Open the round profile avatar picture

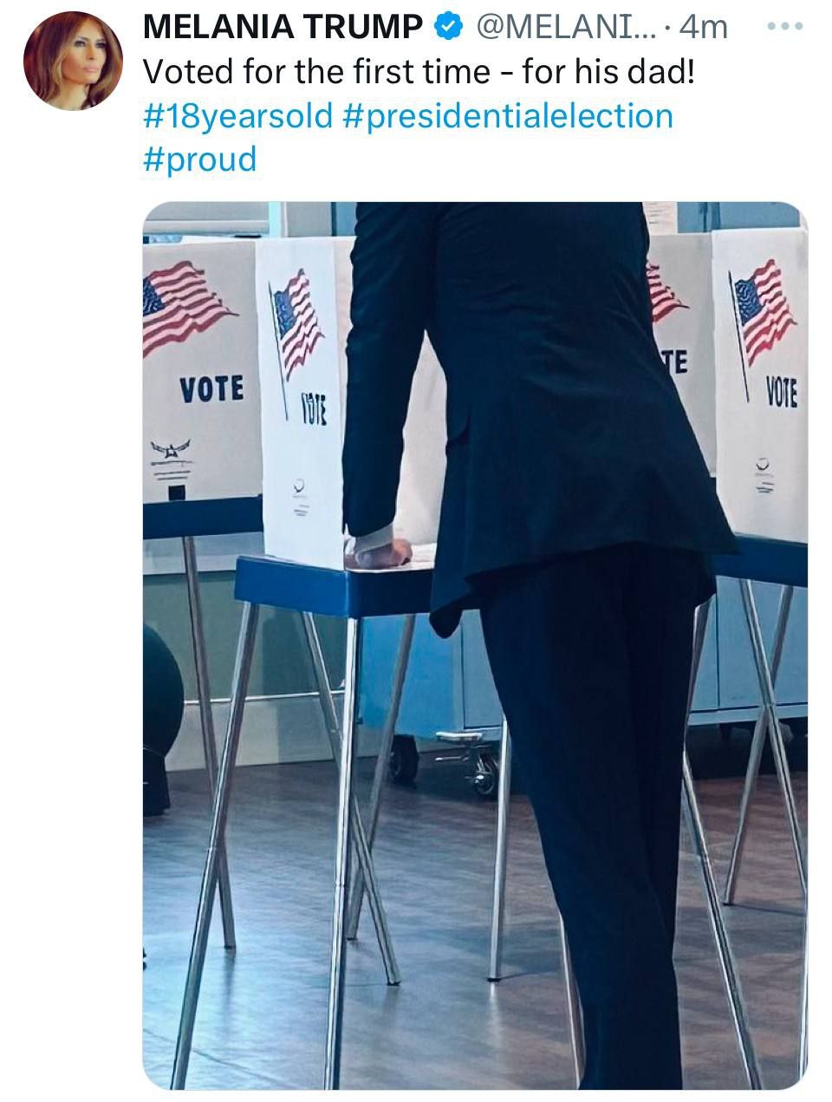point(73,60)
